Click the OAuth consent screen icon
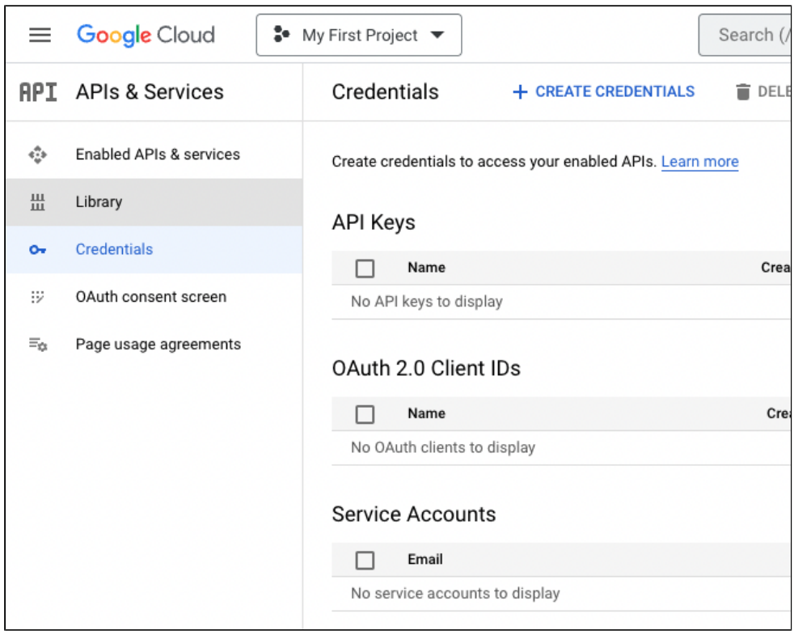 pyautogui.click(x=38, y=297)
